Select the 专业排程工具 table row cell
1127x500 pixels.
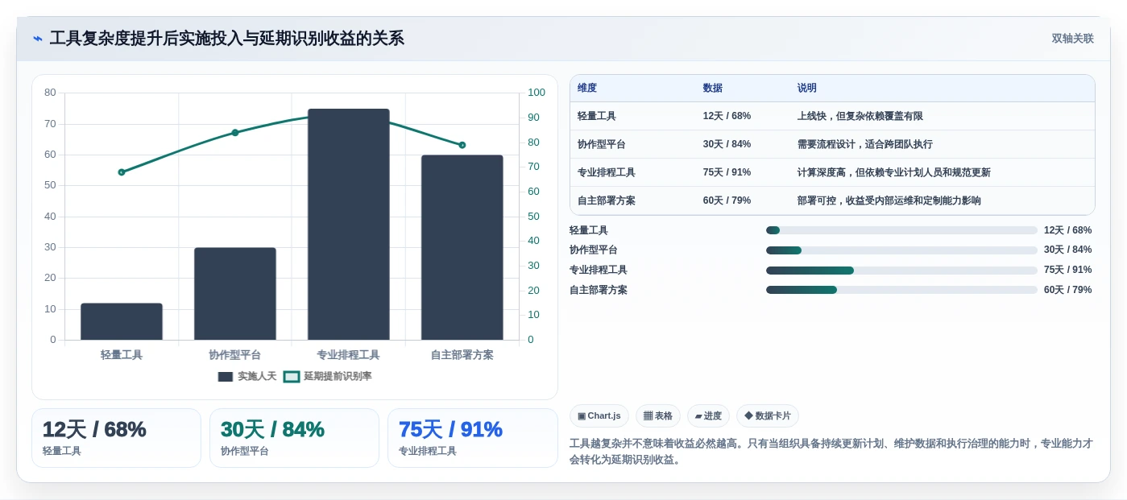pyautogui.click(x=607, y=173)
